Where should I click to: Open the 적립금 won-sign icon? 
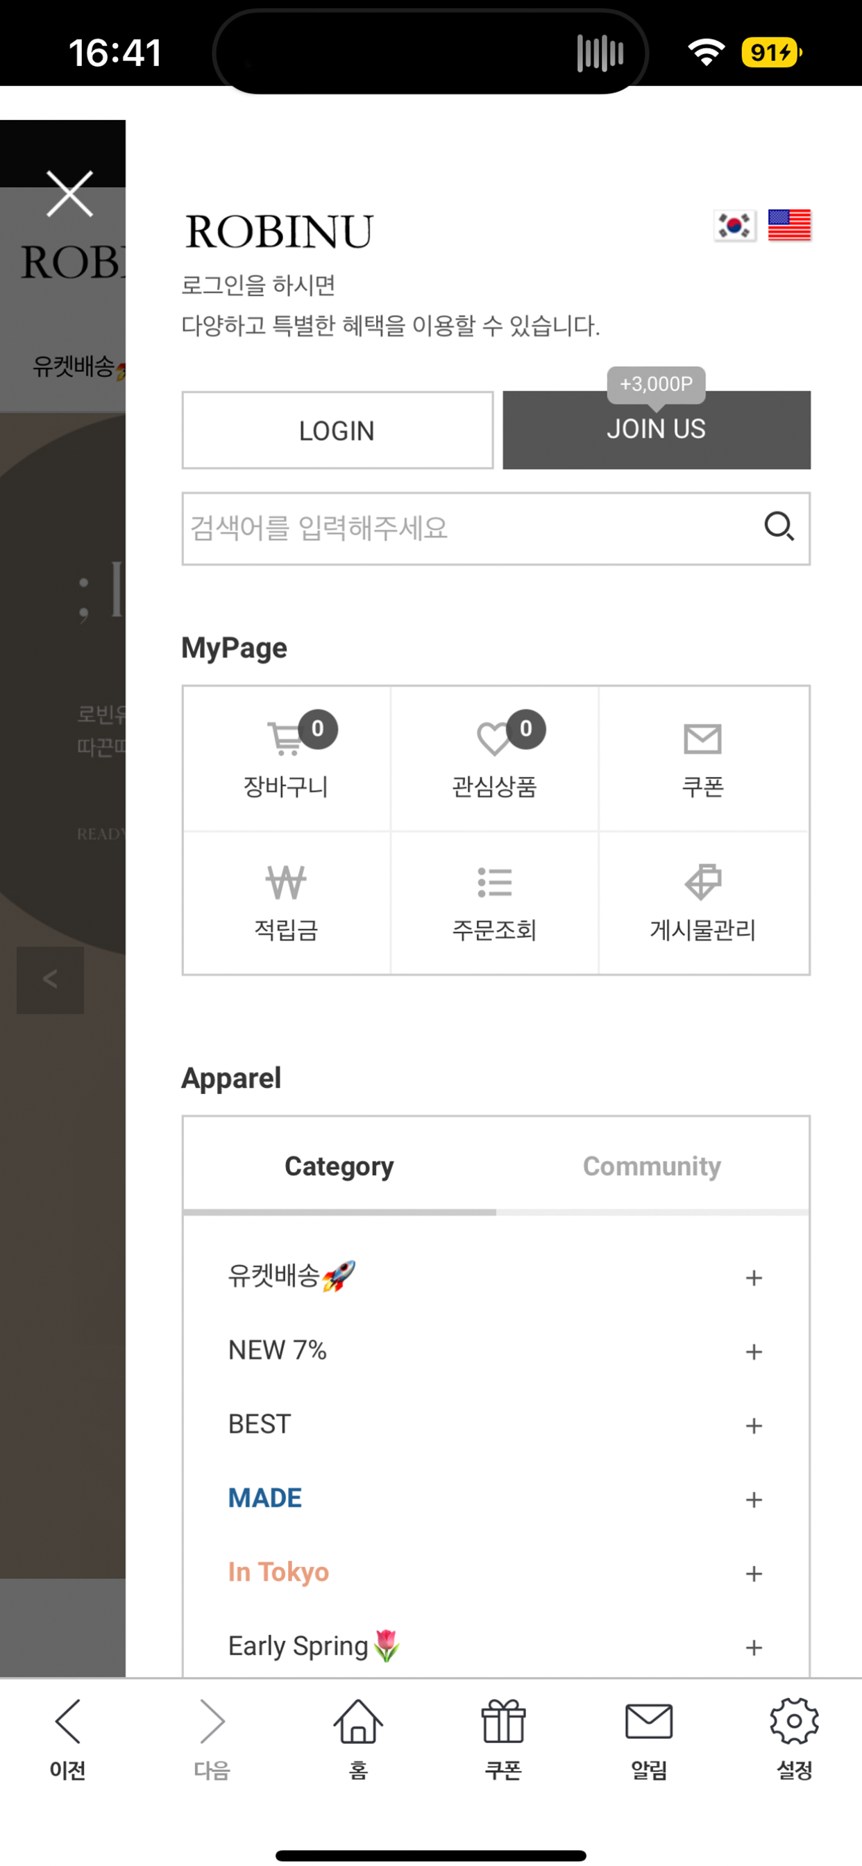286,882
